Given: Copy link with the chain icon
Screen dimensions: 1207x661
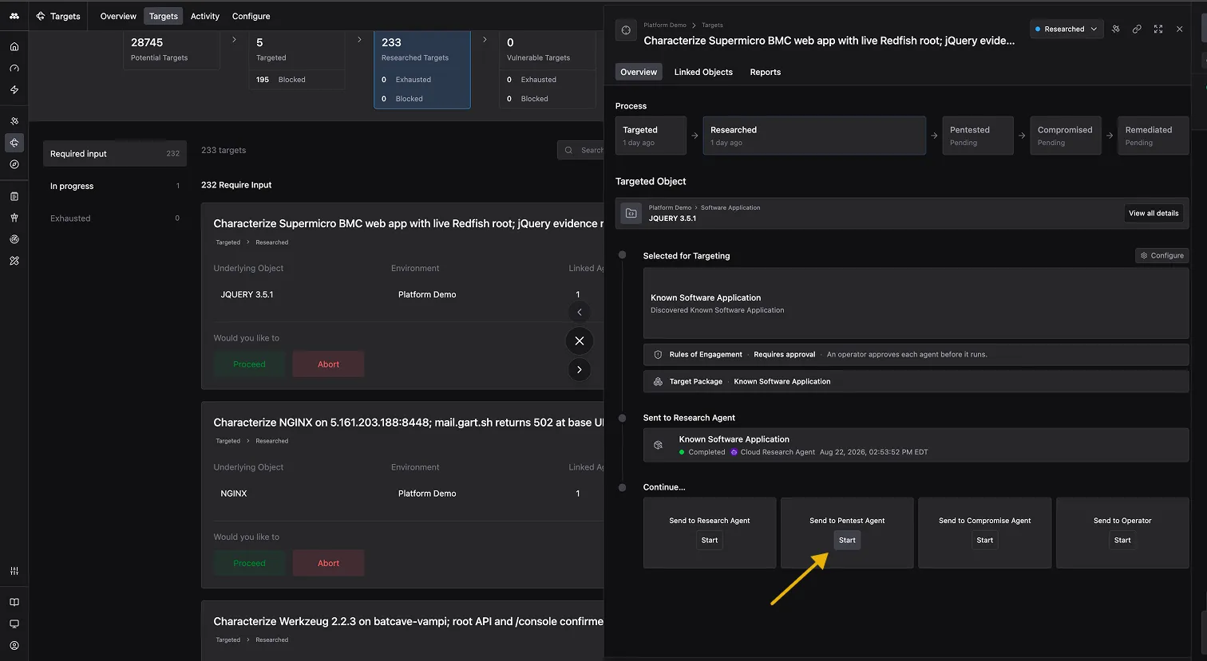Looking at the screenshot, I should 1137,29.
